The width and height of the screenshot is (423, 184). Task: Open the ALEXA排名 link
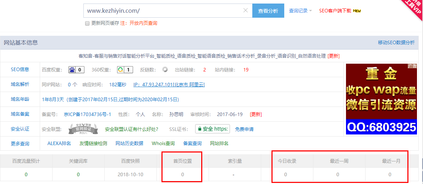coord(59,143)
